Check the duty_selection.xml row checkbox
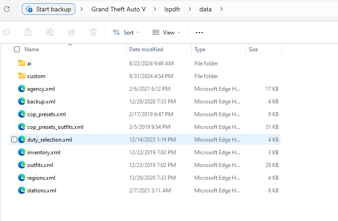Image resolution: width=338 pixels, height=221 pixels. (x=14, y=140)
